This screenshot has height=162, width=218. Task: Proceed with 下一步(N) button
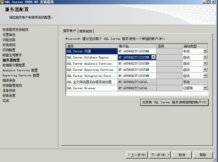pos(160,155)
